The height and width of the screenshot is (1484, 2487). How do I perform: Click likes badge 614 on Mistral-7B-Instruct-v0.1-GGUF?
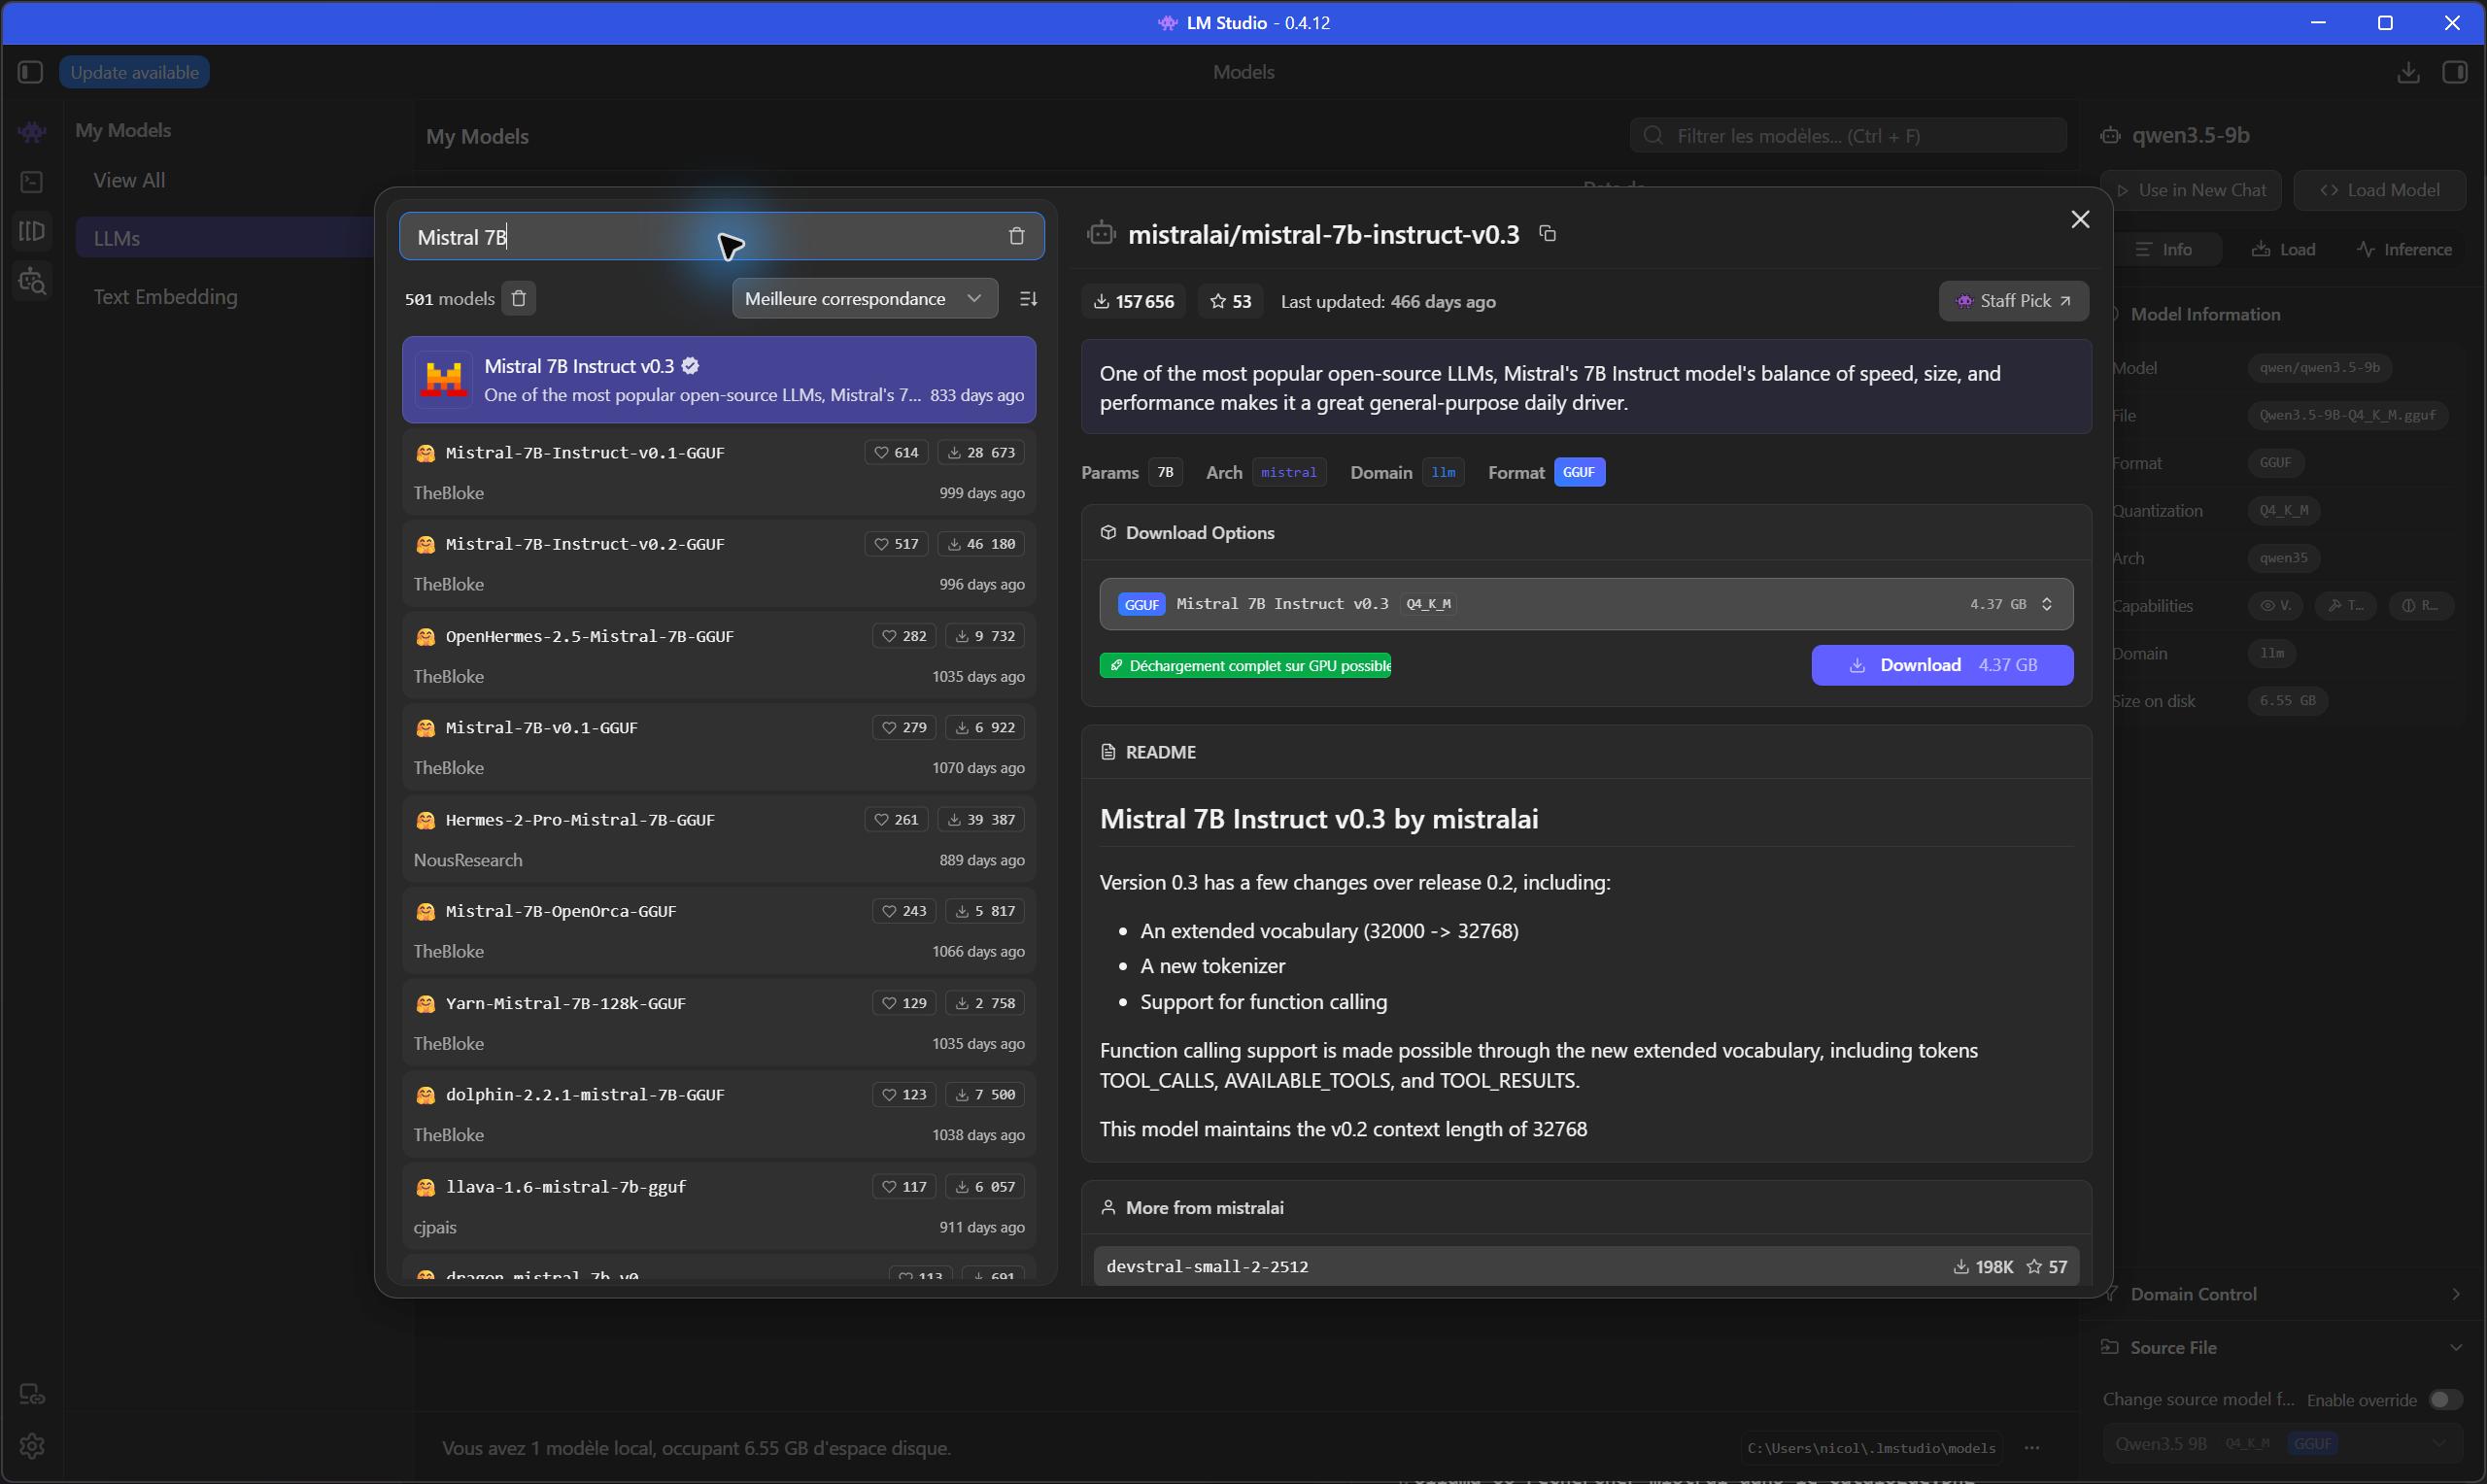pyautogui.click(x=896, y=452)
